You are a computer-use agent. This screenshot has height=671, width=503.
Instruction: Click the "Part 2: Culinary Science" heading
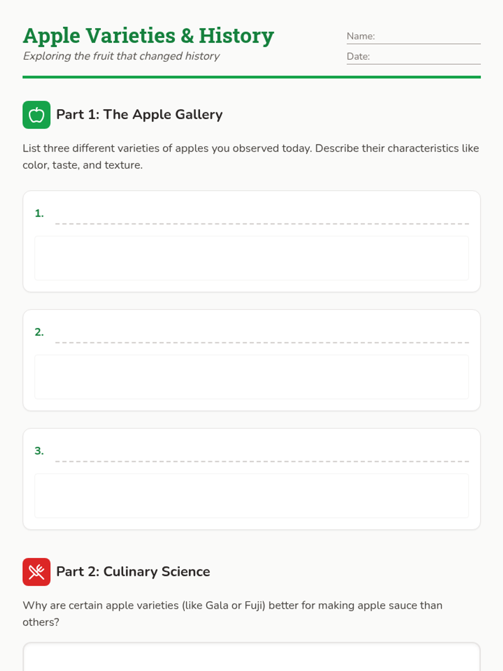click(133, 572)
